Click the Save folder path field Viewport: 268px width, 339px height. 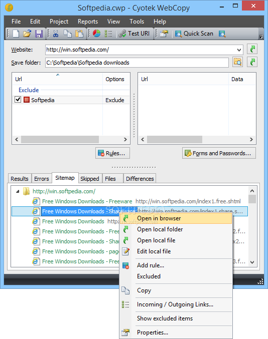point(137,63)
